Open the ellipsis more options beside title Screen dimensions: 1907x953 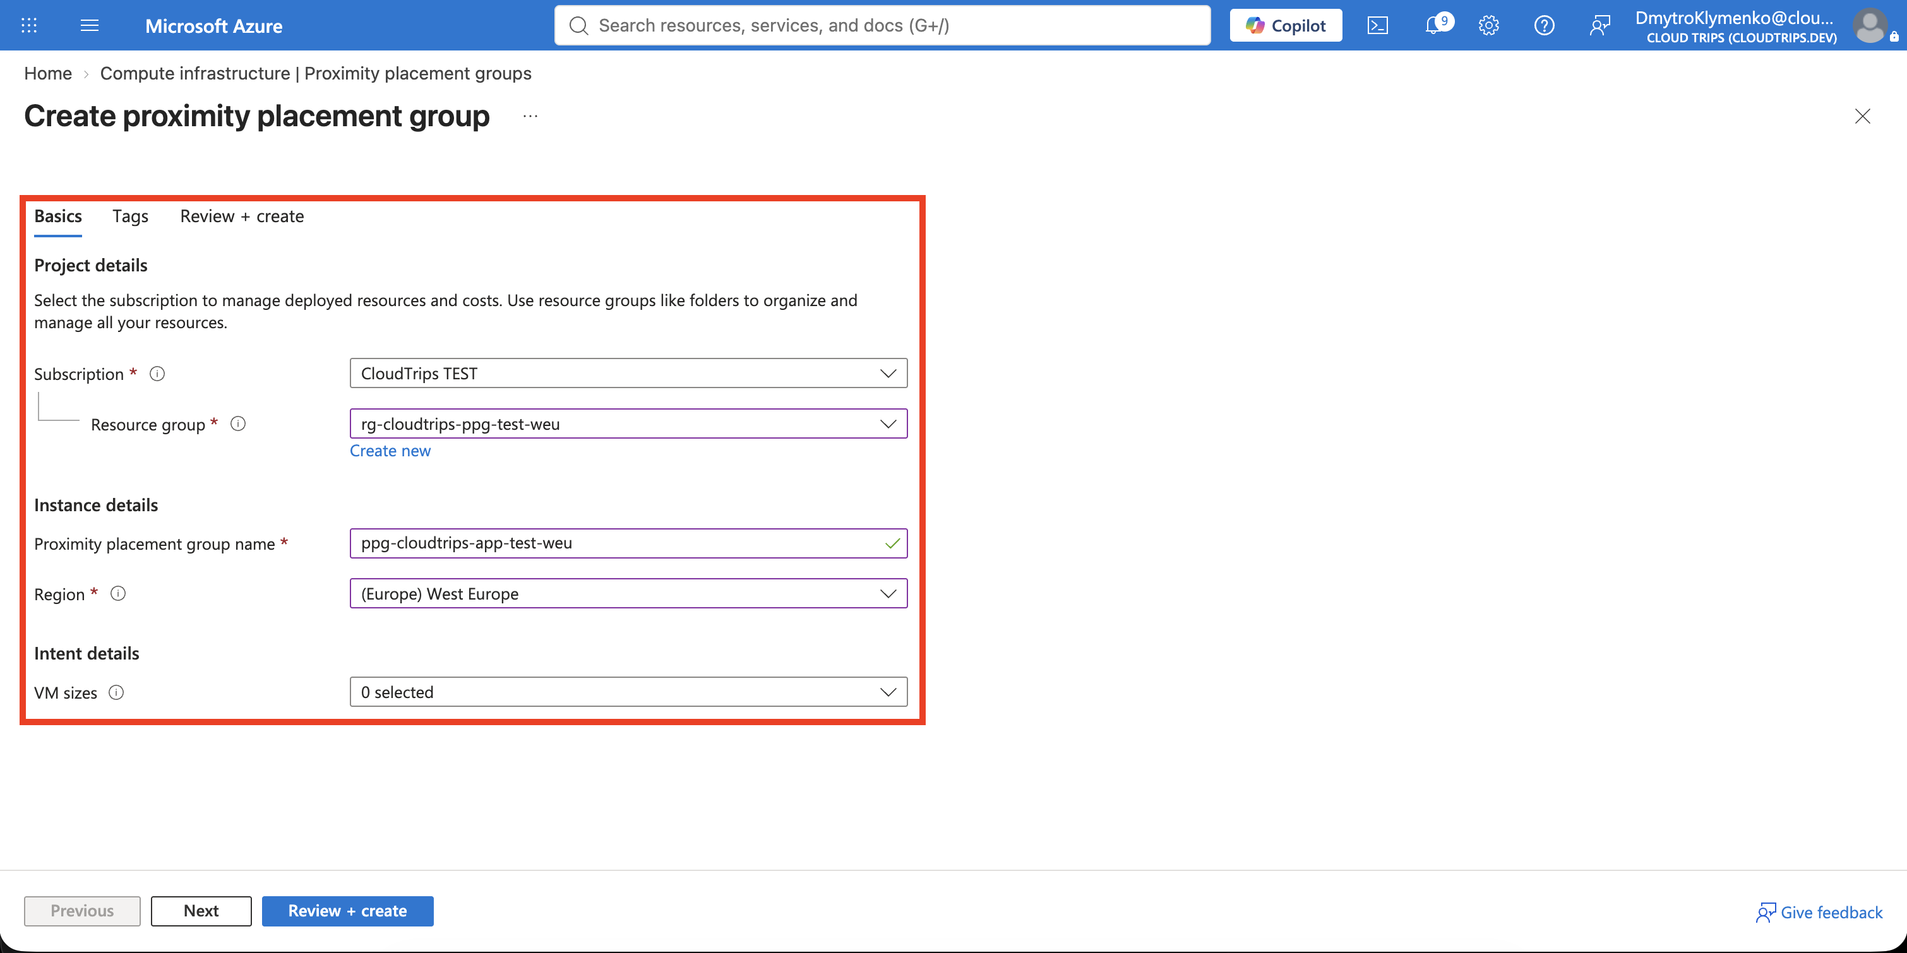(530, 116)
